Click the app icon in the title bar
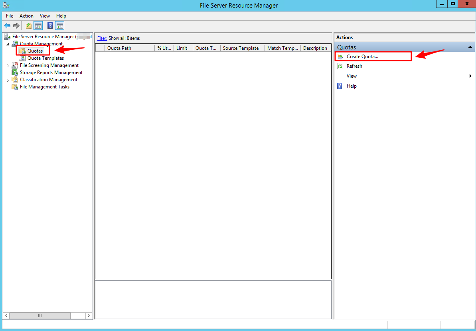 (5, 4)
